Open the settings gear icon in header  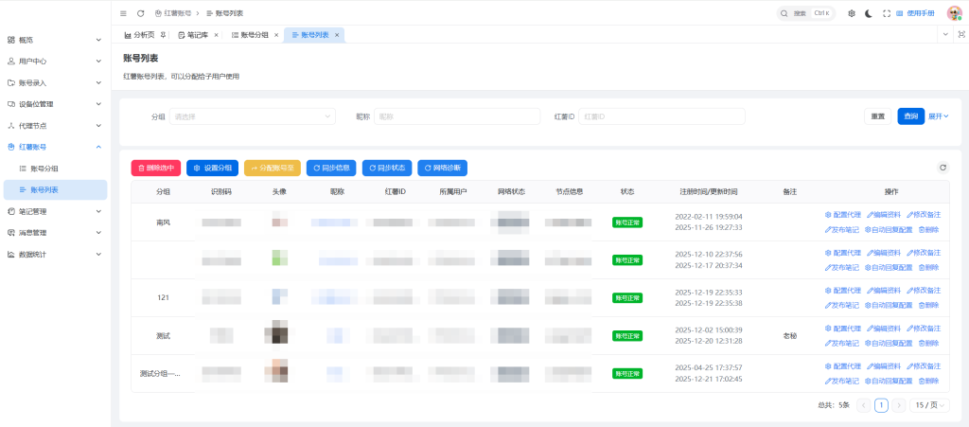[852, 13]
